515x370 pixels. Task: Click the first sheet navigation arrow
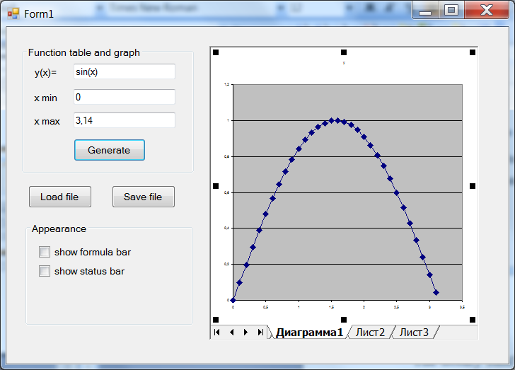217,332
